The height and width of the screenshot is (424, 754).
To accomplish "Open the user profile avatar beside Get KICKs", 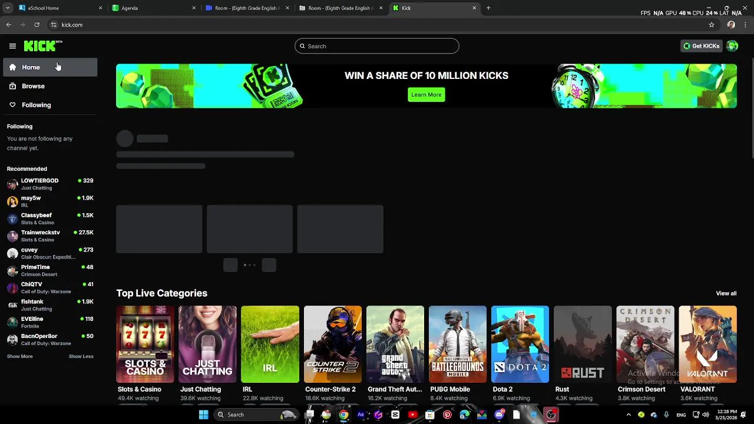I will click(x=732, y=46).
